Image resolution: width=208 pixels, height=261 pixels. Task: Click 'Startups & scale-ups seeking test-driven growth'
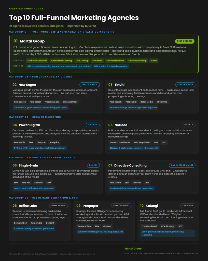(134, 148)
